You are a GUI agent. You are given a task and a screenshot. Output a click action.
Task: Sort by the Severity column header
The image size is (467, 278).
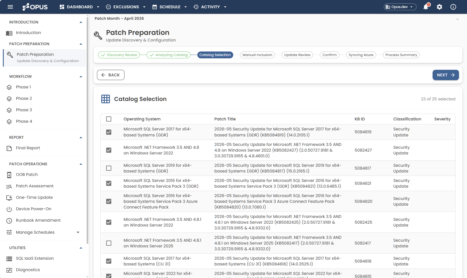442,119
